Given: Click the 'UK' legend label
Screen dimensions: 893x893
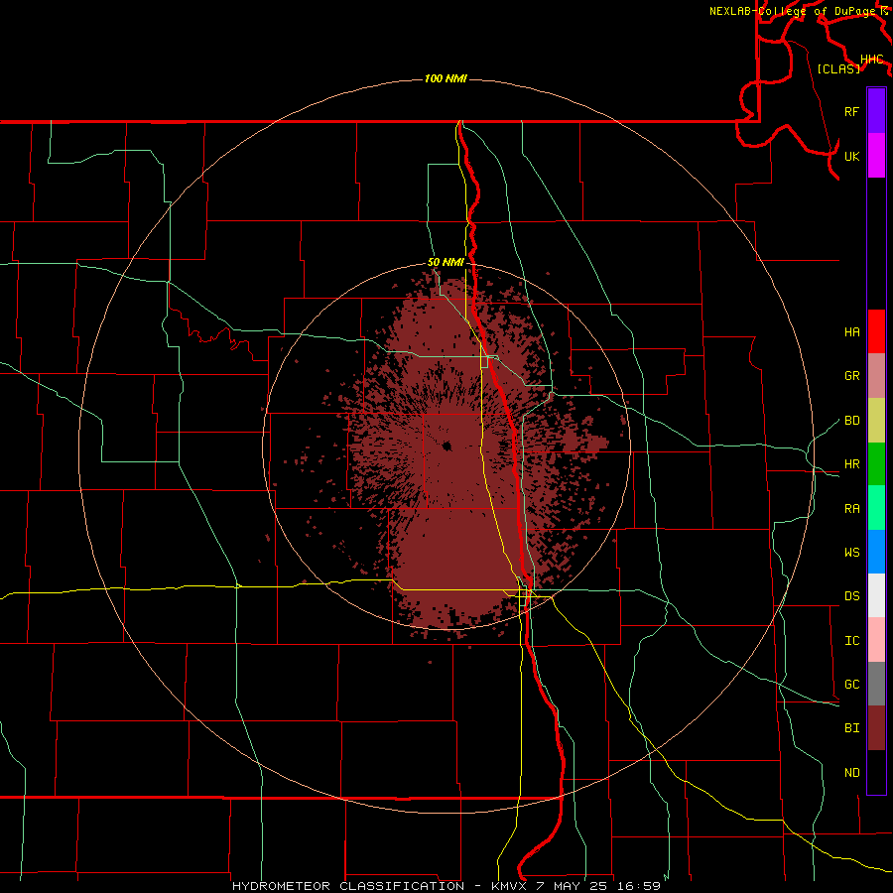Looking at the screenshot, I should tap(851, 156).
